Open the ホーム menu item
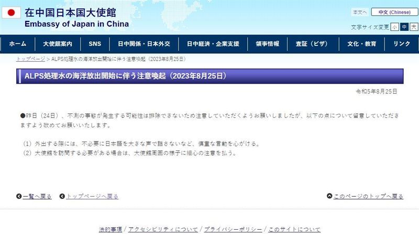The width and height of the screenshot is (419, 235). [x=18, y=44]
